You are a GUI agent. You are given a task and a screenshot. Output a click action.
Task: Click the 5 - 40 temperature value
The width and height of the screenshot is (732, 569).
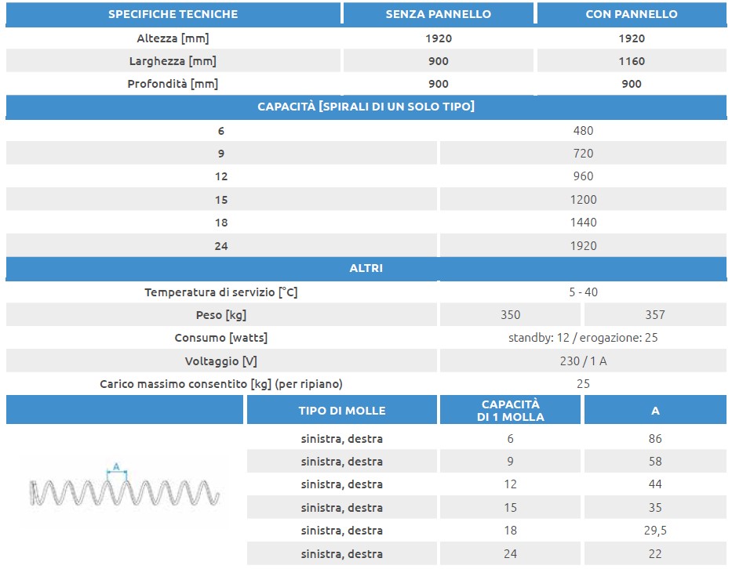click(583, 292)
